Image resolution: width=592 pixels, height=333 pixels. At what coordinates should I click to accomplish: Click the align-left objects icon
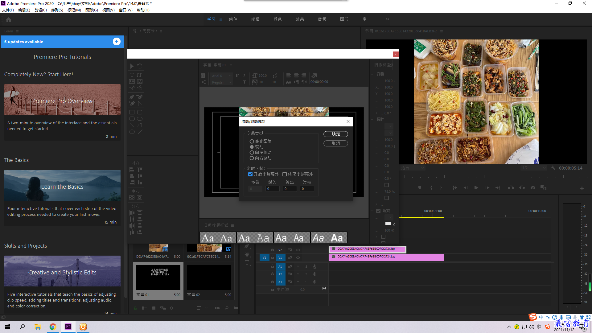point(132,169)
